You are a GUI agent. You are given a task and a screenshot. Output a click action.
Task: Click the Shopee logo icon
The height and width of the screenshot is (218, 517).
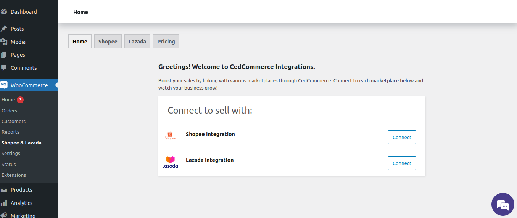[x=170, y=135]
